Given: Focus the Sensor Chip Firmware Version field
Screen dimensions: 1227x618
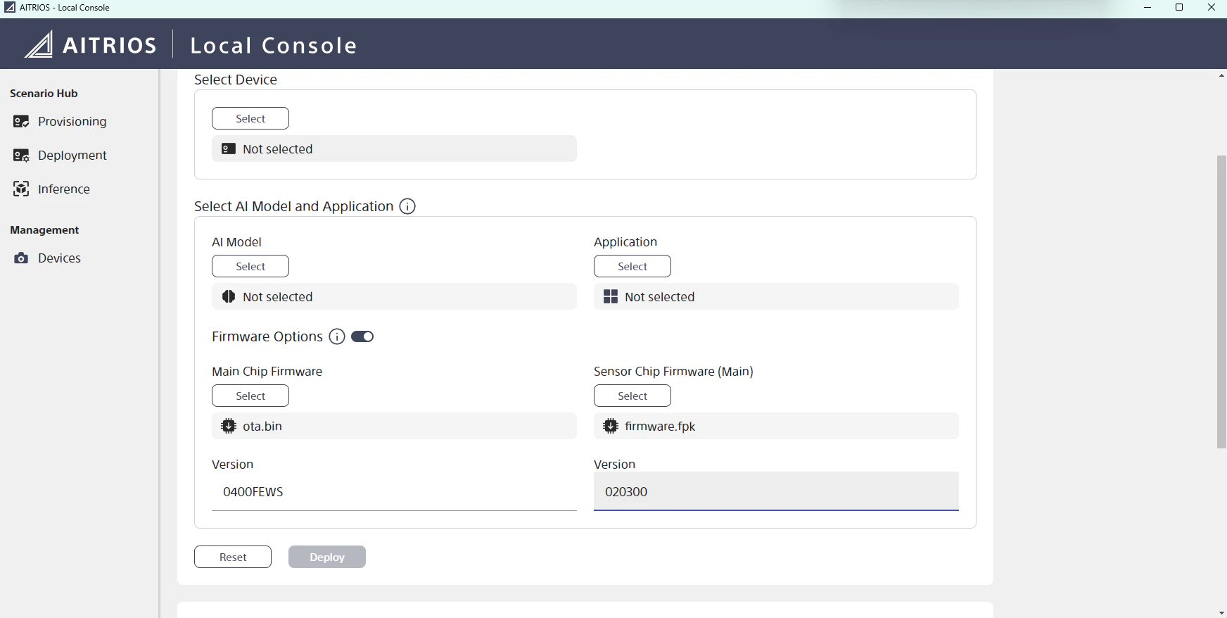Looking at the screenshot, I should coord(776,491).
